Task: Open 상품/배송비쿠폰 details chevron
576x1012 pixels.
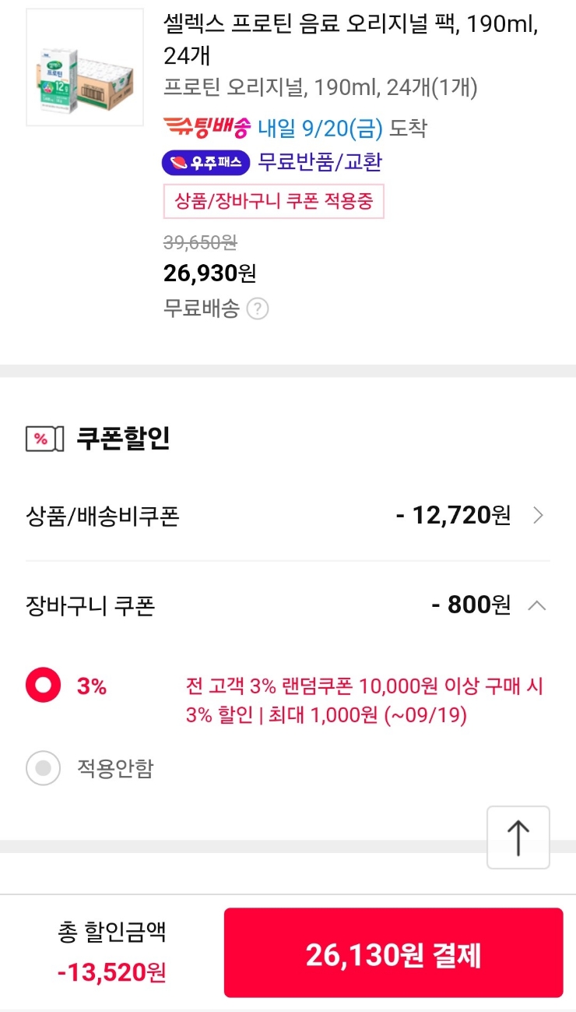Action: pyautogui.click(x=538, y=515)
